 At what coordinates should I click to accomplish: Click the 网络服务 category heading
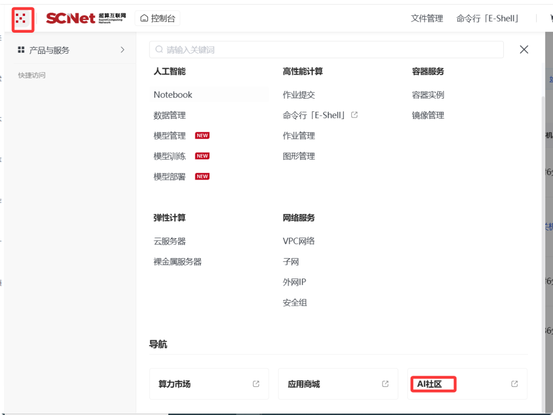click(x=299, y=218)
